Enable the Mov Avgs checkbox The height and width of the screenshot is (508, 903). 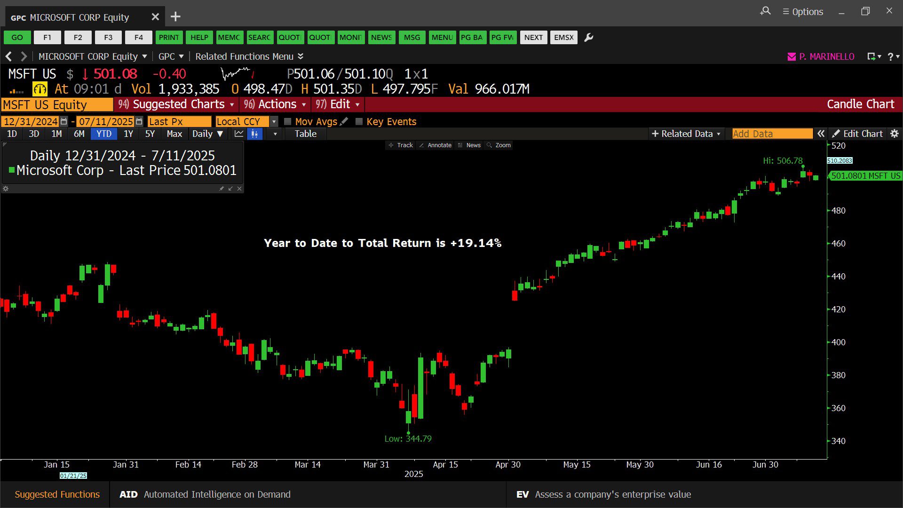(288, 121)
